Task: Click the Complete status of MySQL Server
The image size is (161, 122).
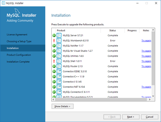Action: click(x=113, y=36)
